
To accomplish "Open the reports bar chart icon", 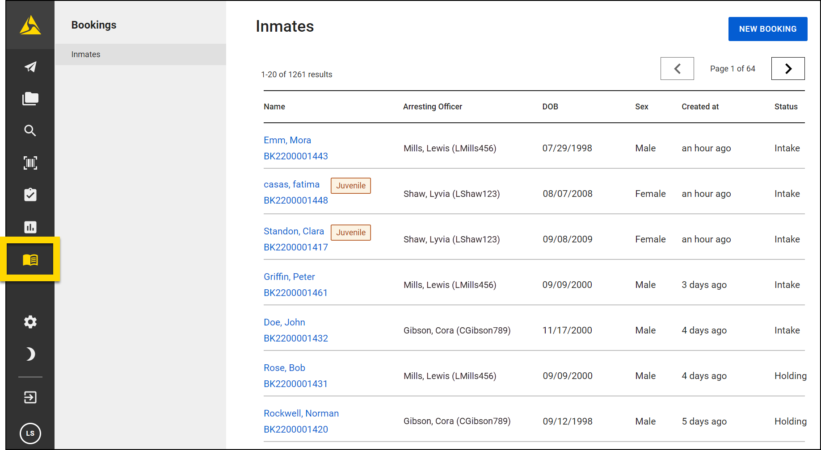I will 30,227.
